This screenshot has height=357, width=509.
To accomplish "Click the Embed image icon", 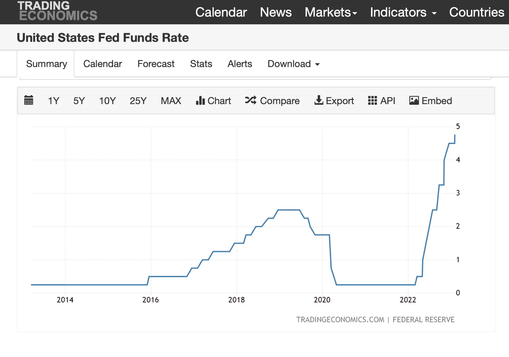I will point(414,101).
